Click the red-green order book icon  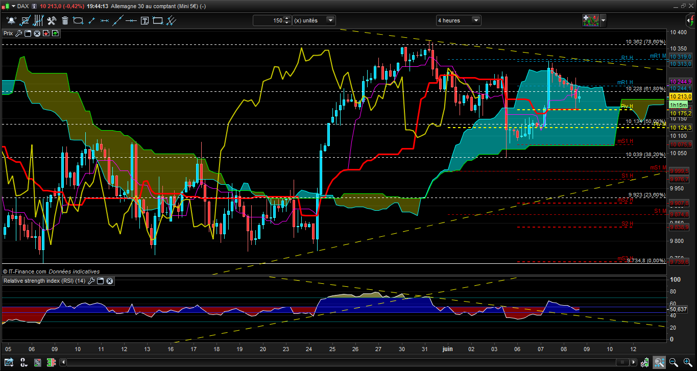pyautogui.click(x=51, y=363)
